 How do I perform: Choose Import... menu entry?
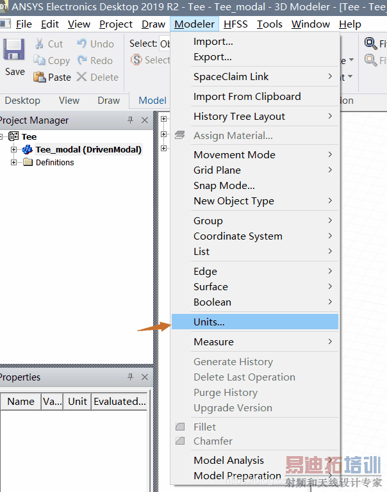point(255,42)
